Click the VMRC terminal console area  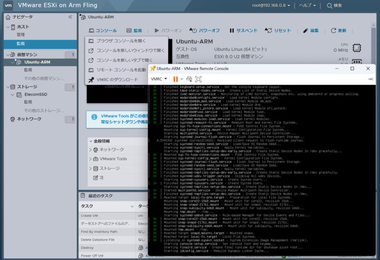point(262,170)
